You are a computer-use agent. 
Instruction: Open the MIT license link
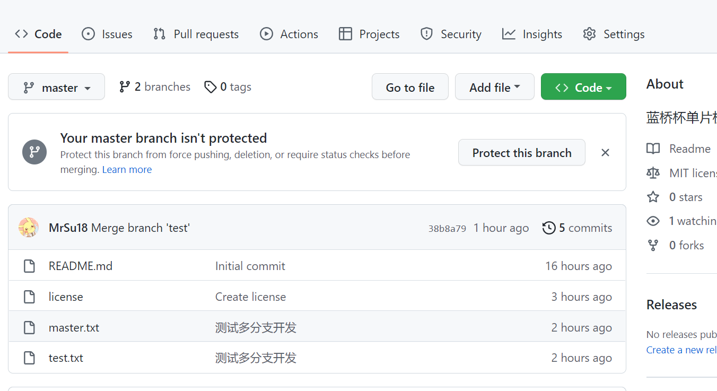[693, 173]
